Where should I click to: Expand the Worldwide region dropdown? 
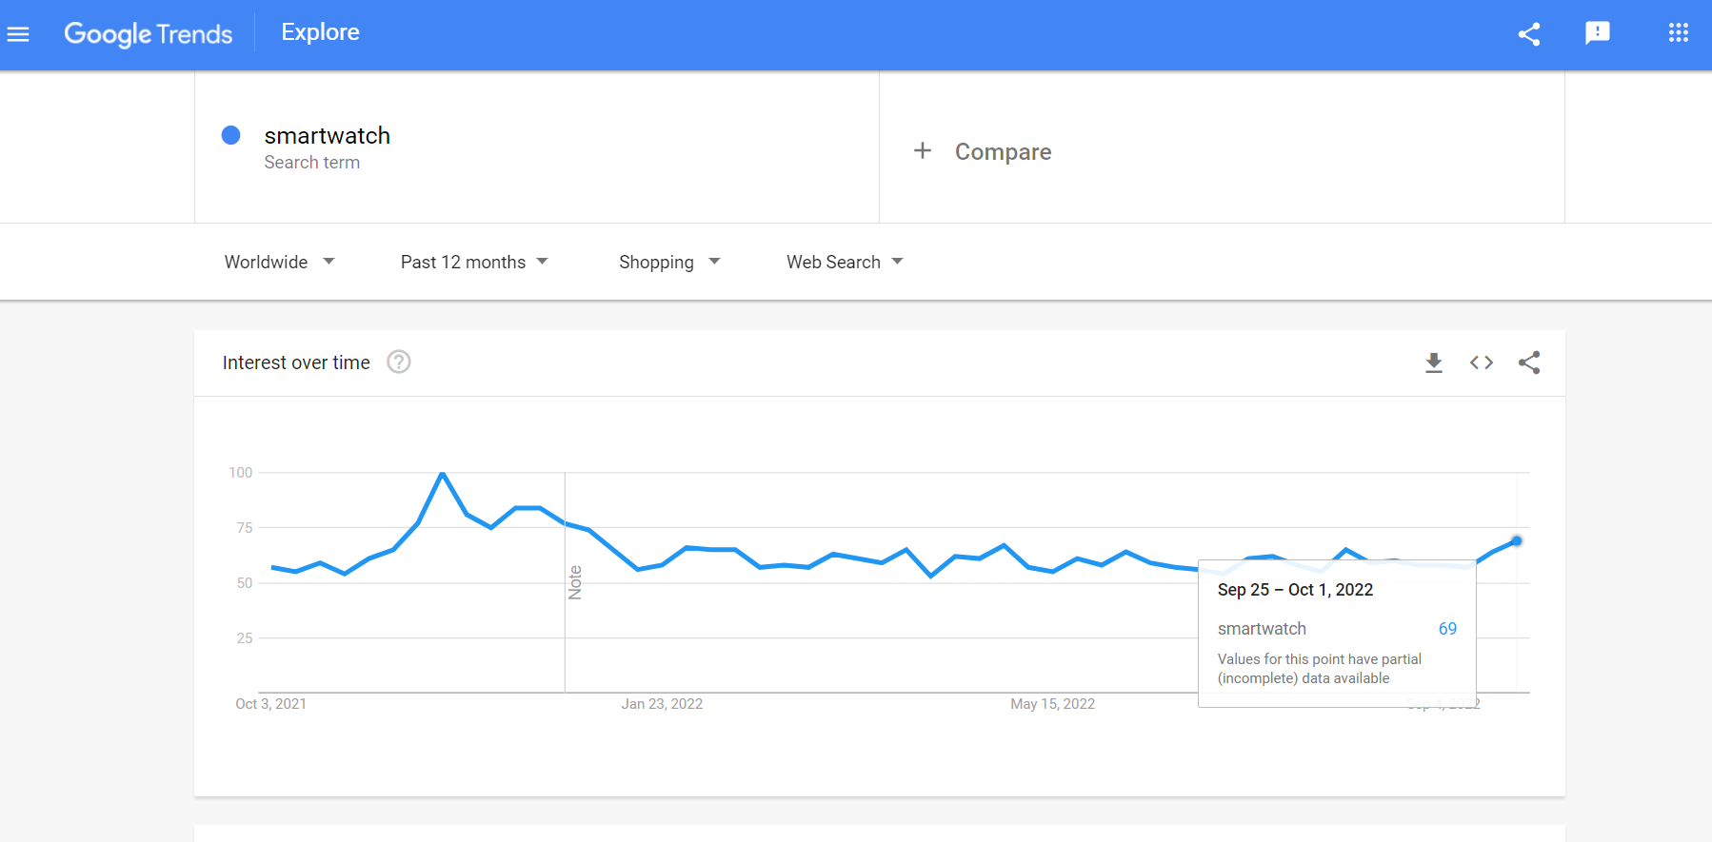click(x=279, y=262)
